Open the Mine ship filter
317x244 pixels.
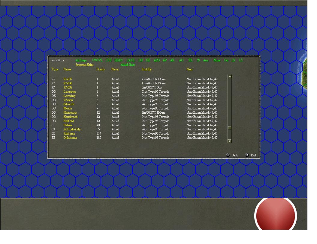click(x=217, y=60)
